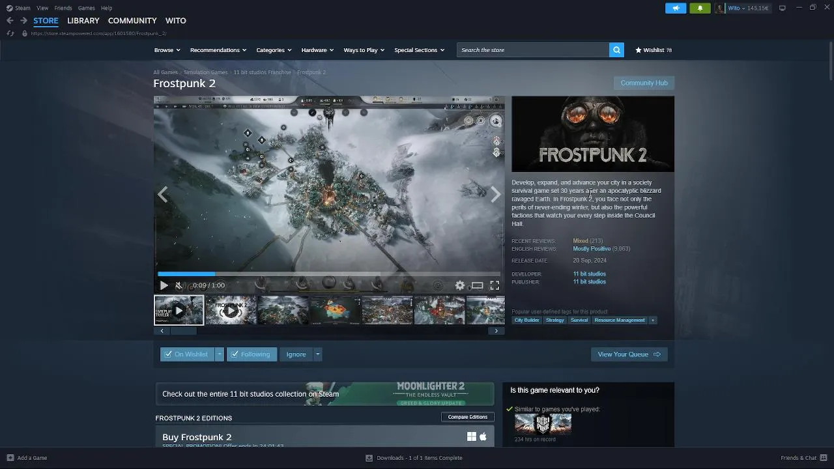
Task: Open Friends & Chat icon
Action: [824, 458]
